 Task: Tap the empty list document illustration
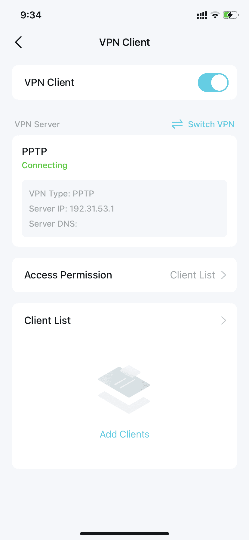[x=124, y=389]
